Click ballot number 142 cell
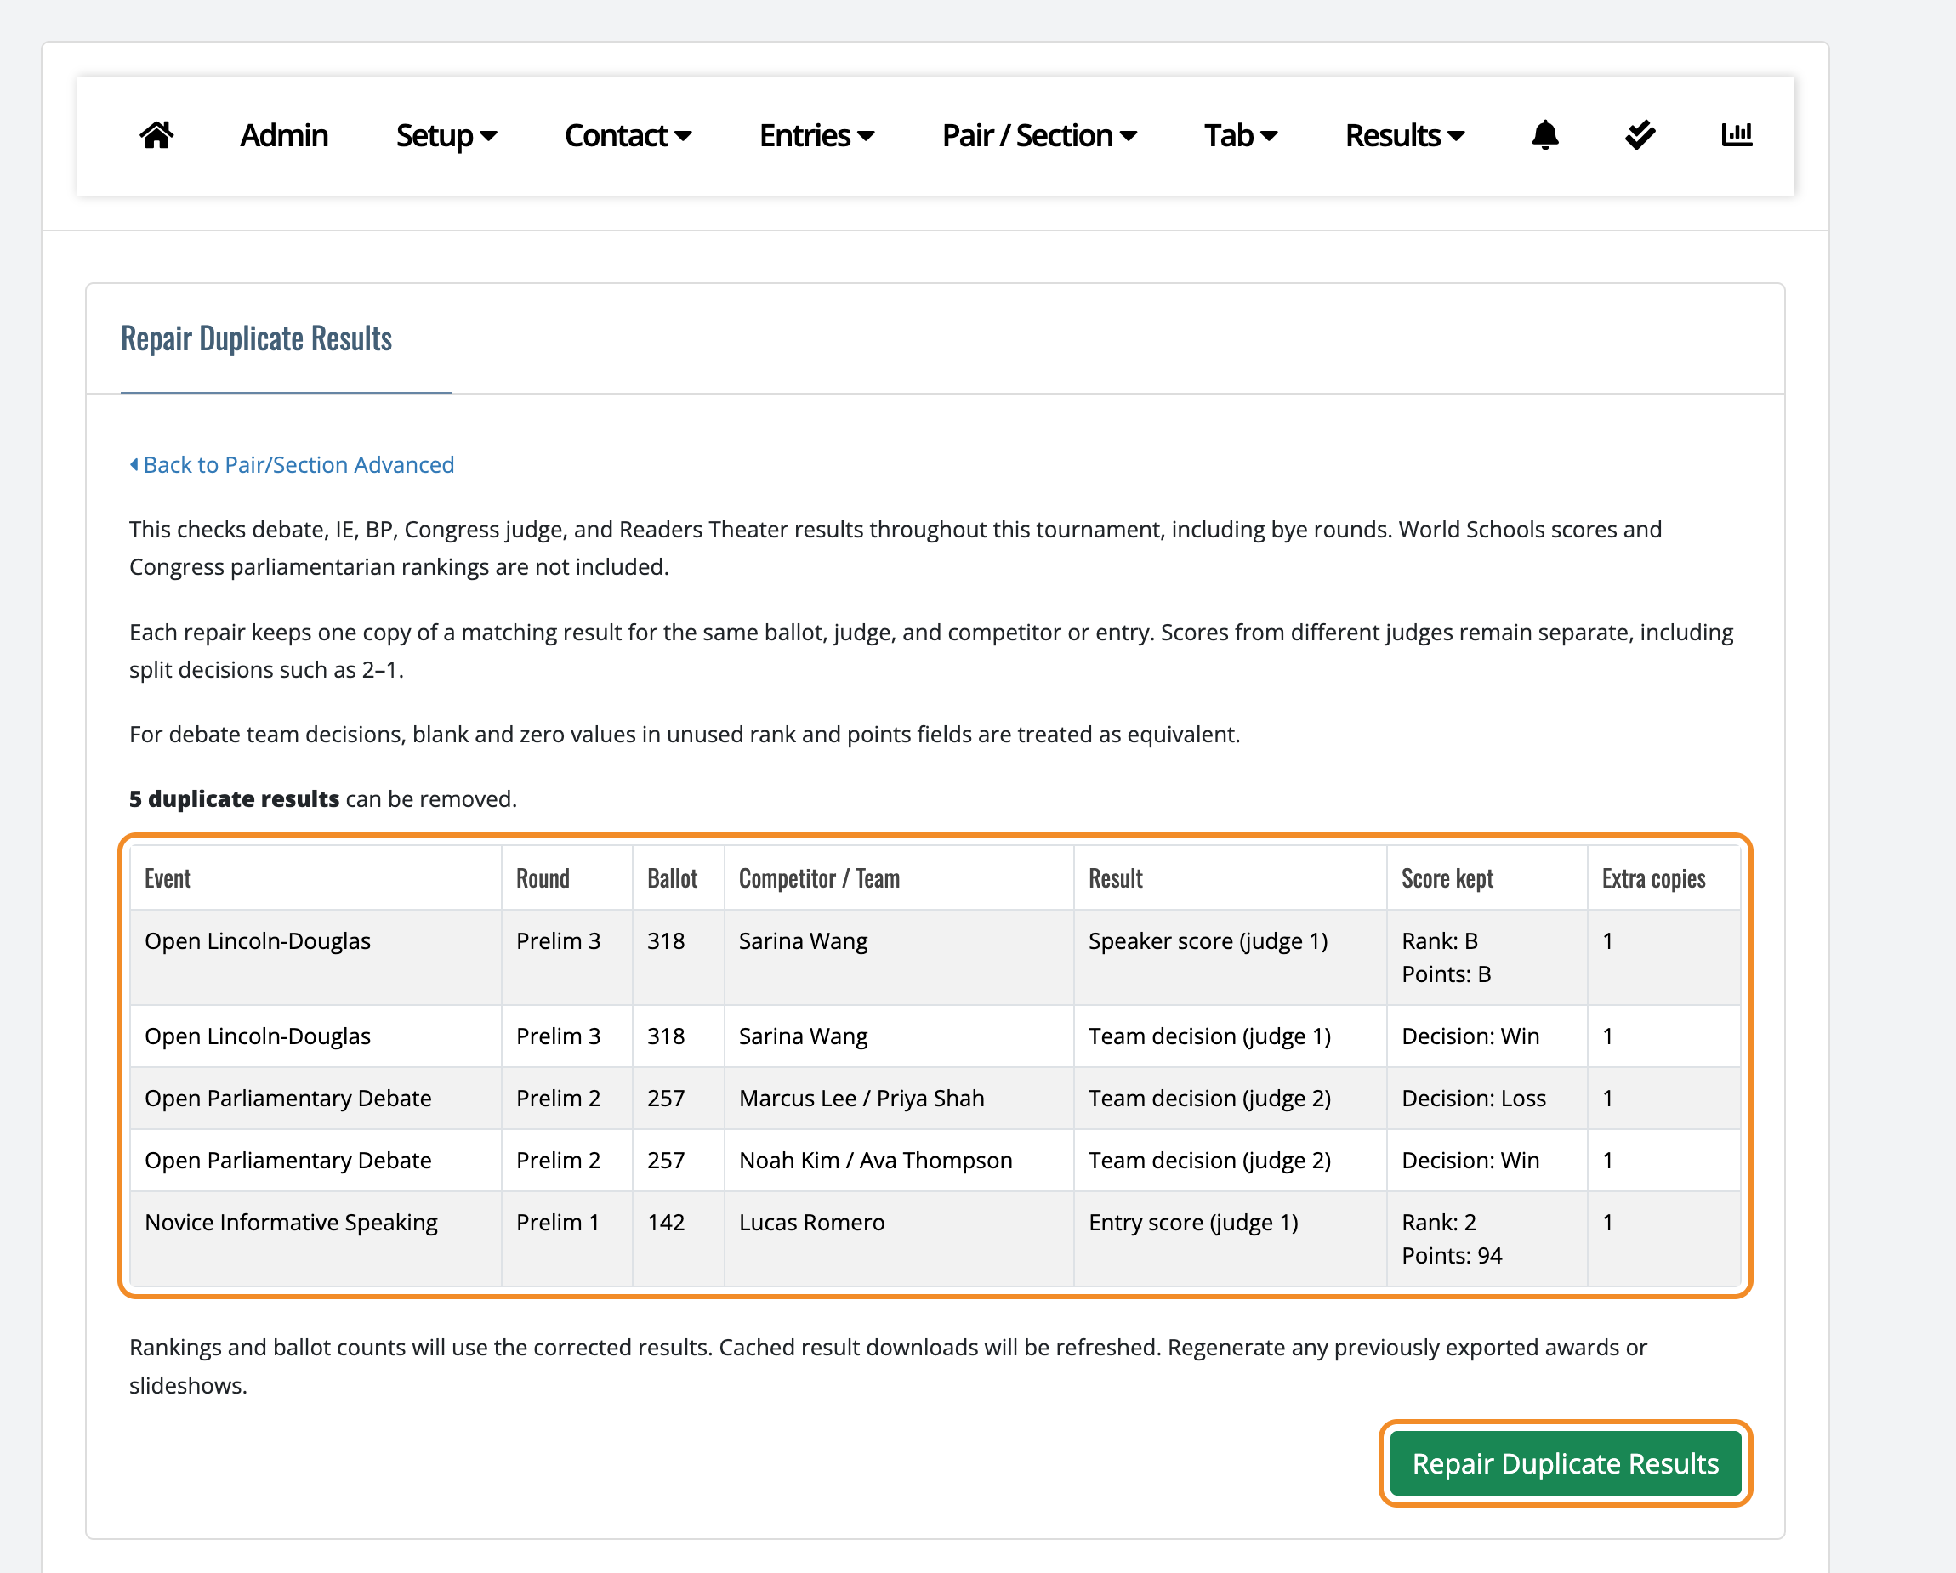Viewport: 1956px width, 1573px height. point(679,1238)
